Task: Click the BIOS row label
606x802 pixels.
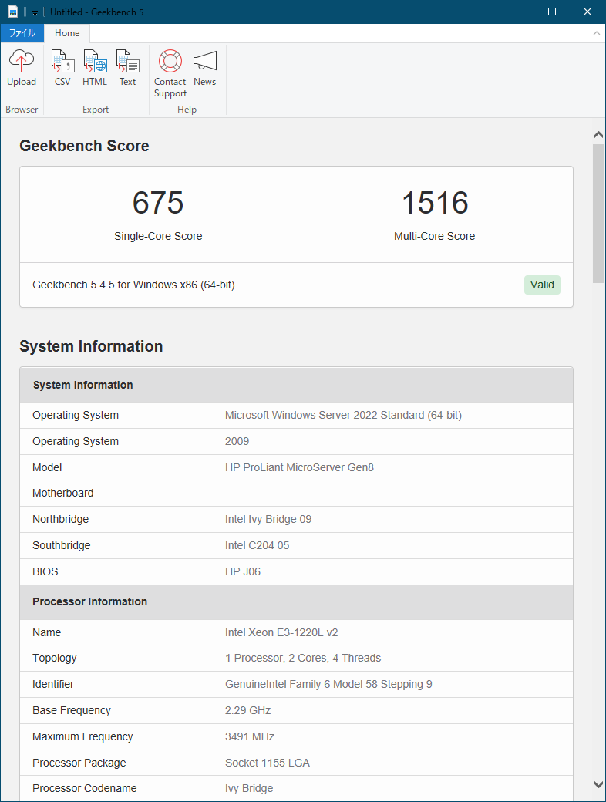Action: 45,571
